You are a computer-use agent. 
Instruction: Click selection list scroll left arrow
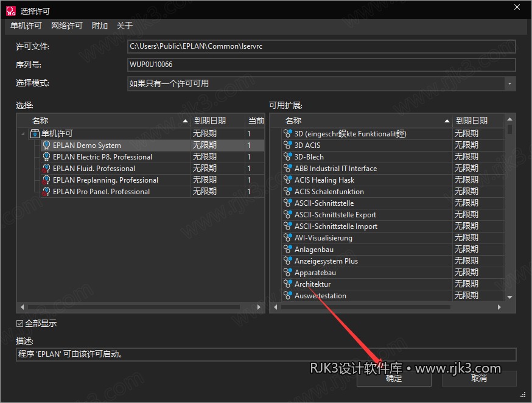pos(22,307)
